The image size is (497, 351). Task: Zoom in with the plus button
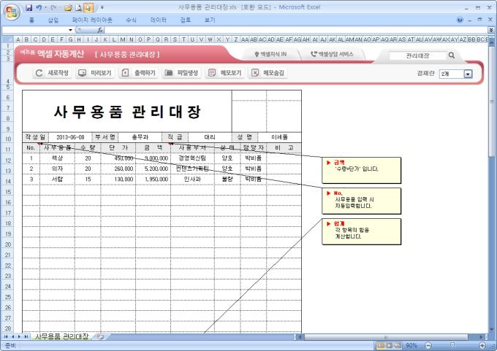[x=482, y=345]
